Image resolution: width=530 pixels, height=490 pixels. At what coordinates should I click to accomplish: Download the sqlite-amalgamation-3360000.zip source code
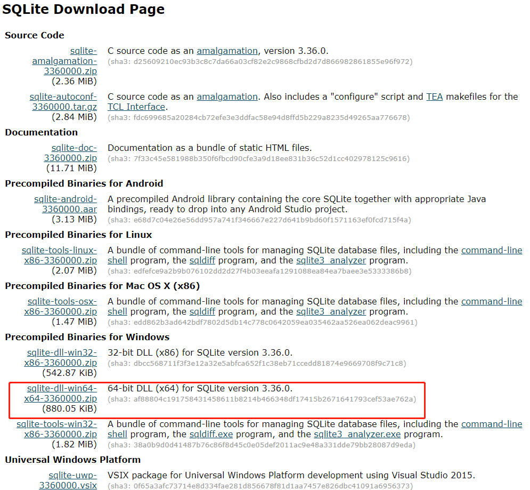64,61
